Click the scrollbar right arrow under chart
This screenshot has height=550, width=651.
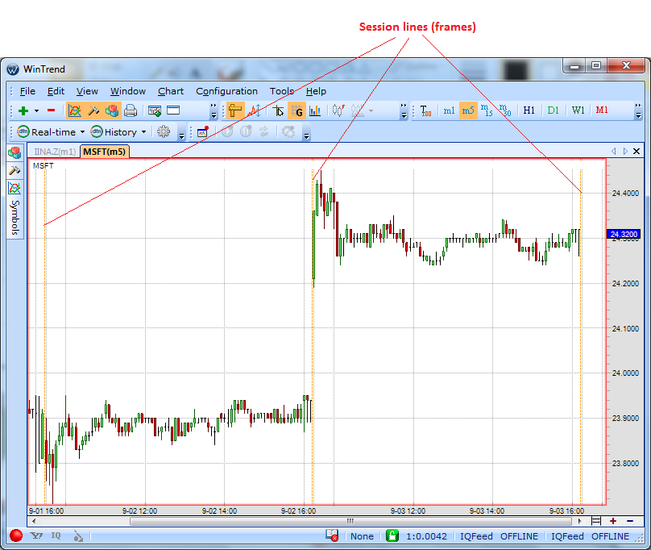[579, 521]
